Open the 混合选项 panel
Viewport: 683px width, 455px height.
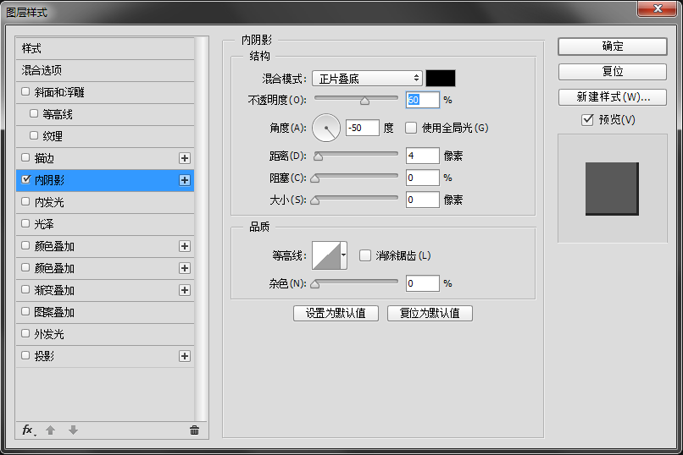coord(105,70)
